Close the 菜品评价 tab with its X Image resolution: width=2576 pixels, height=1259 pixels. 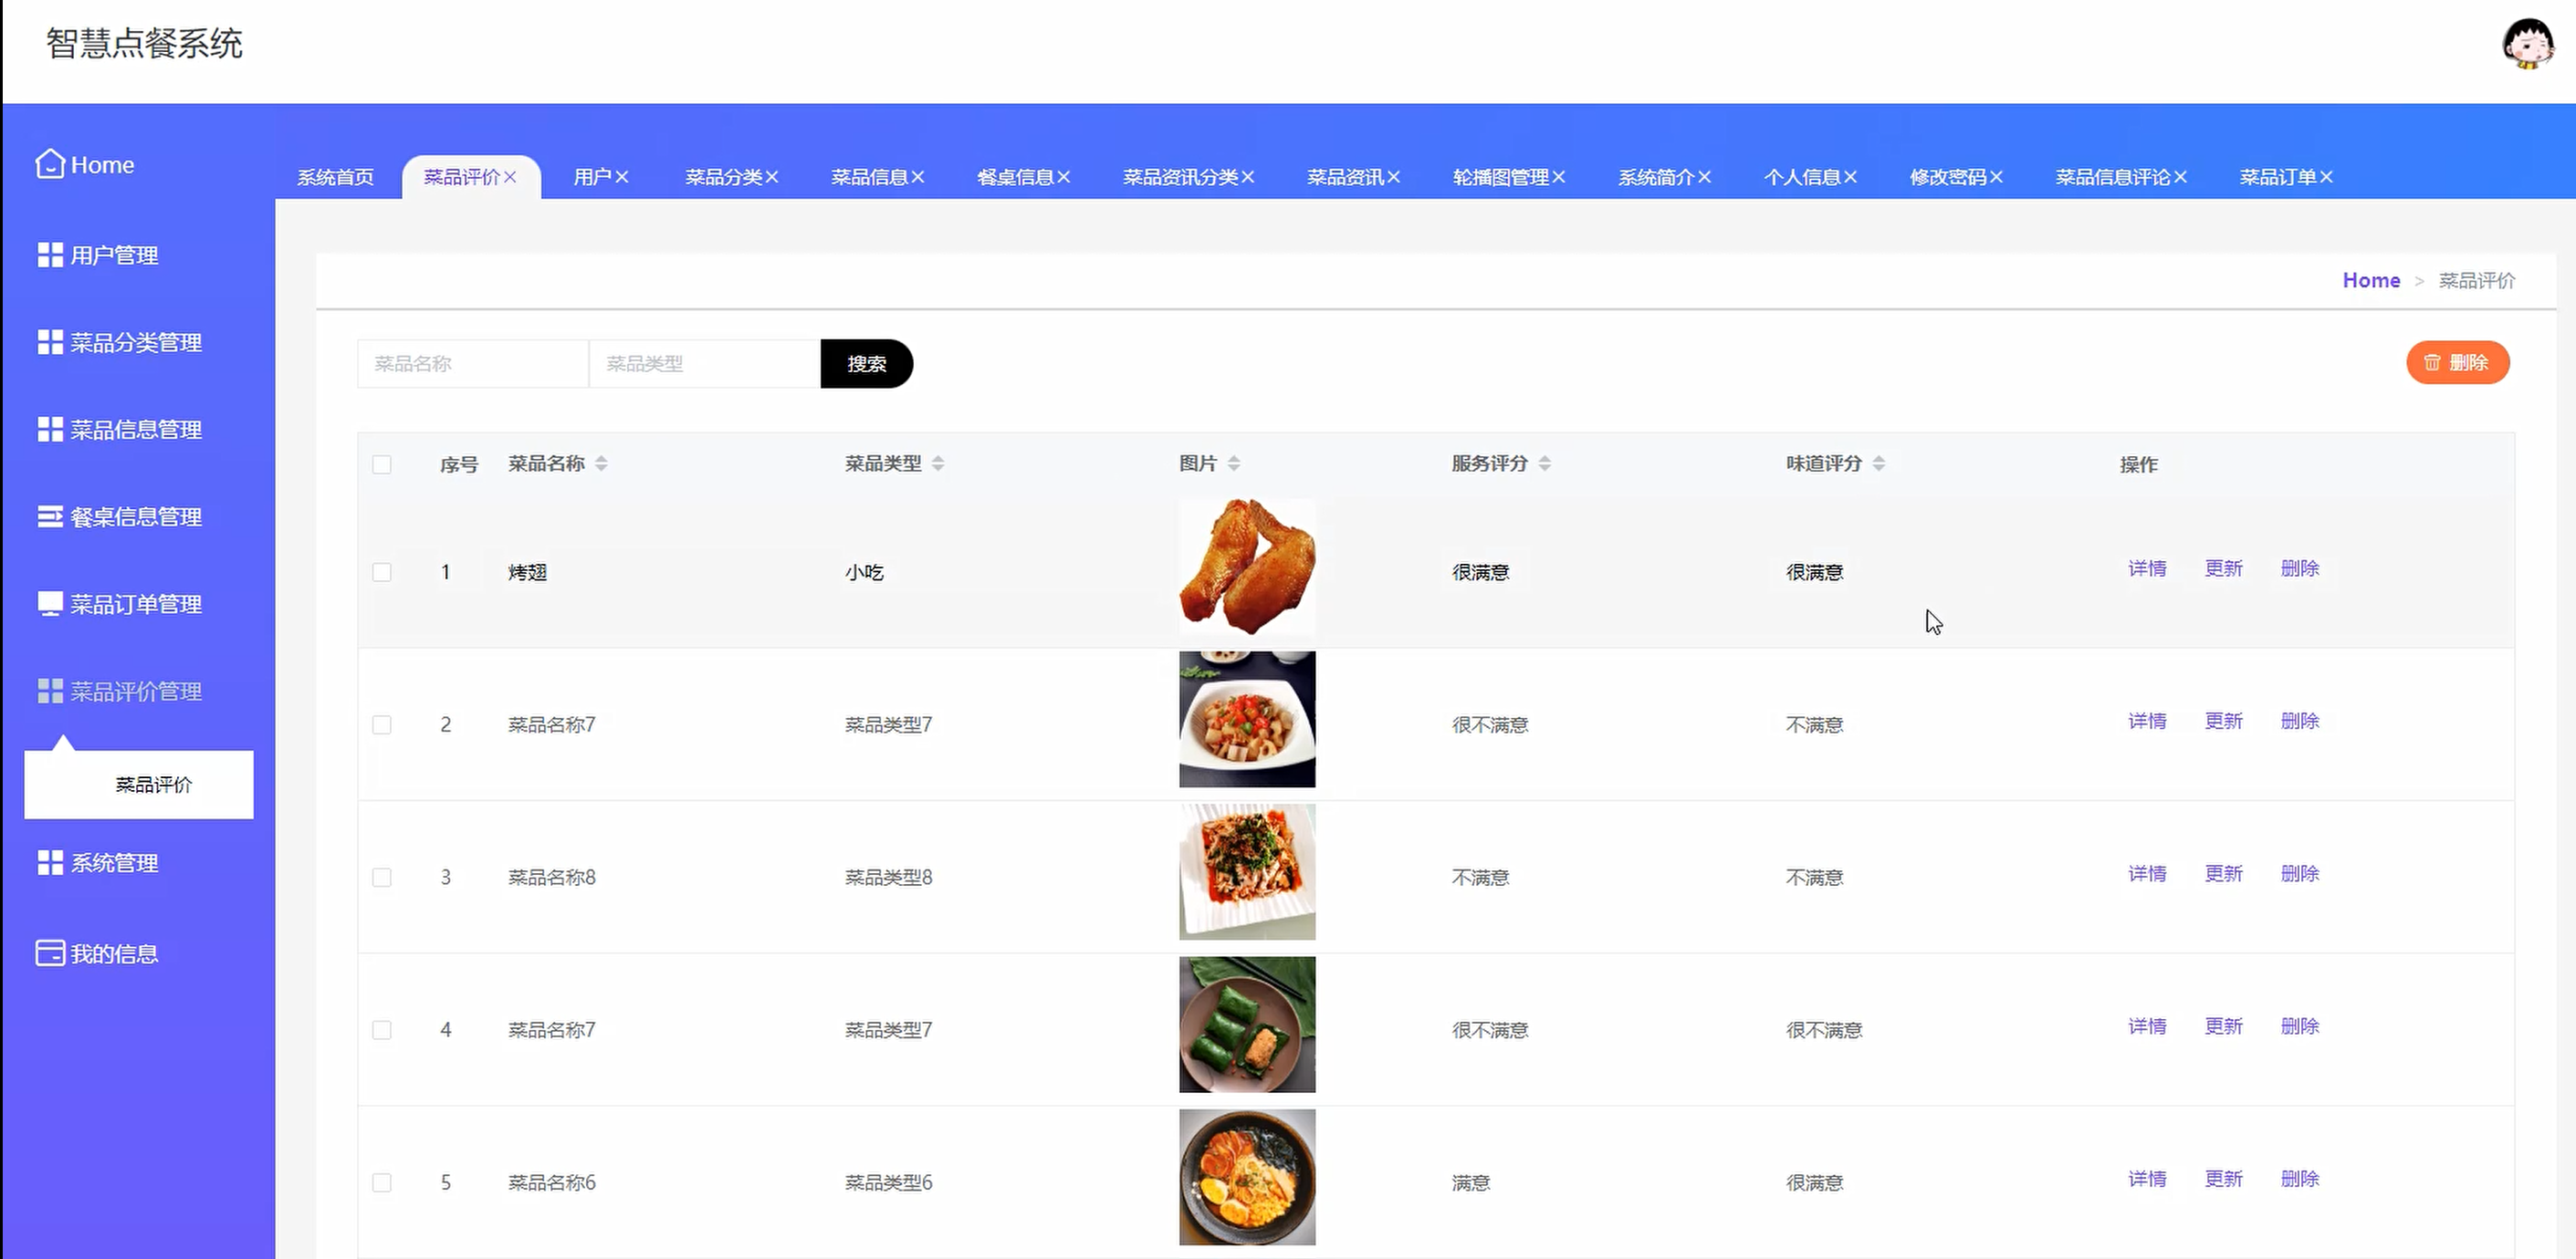click(510, 177)
